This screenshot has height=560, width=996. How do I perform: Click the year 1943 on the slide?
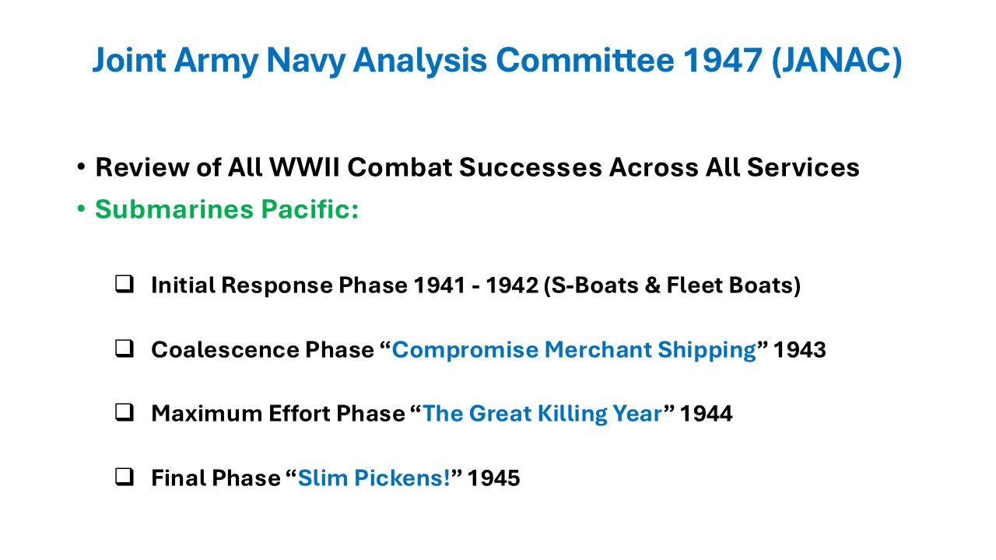point(799,350)
